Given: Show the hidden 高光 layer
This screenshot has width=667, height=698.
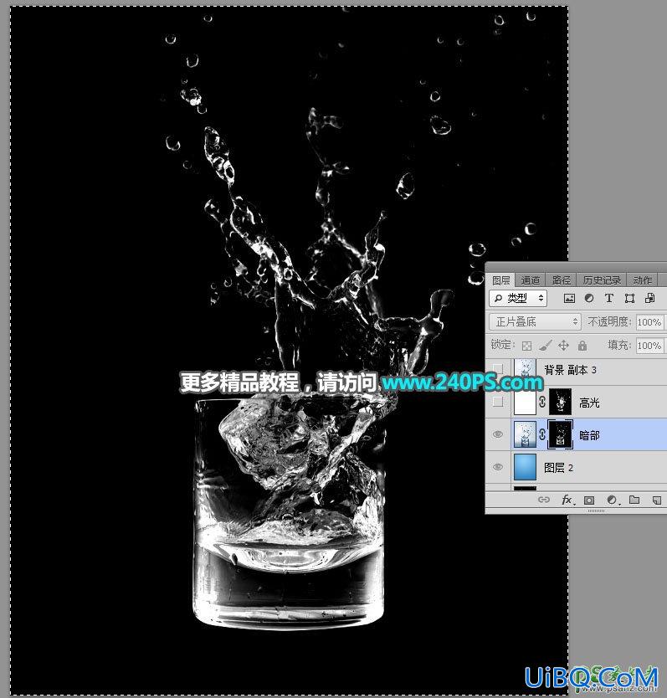Looking at the screenshot, I should pos(498,402).
